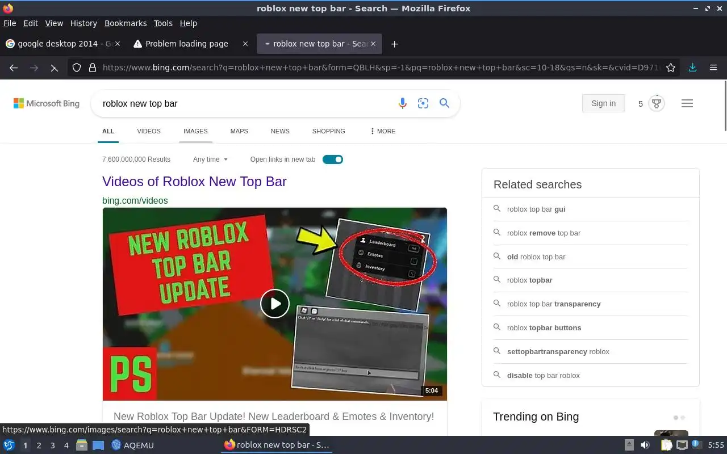Image resolution: width=727 pixels, height=454 pixels.
Task: Select the MAPS search tab
Action: 239,131
